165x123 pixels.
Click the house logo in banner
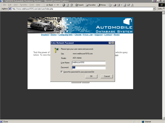pos(128,21)
